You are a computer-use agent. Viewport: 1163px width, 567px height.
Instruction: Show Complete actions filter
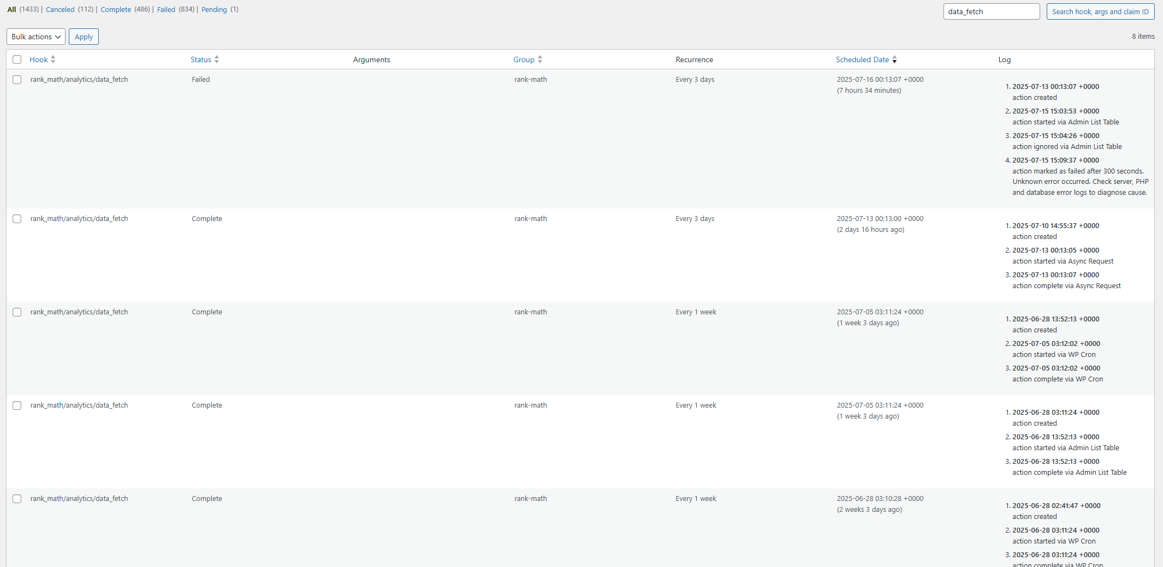pos(116,9)
